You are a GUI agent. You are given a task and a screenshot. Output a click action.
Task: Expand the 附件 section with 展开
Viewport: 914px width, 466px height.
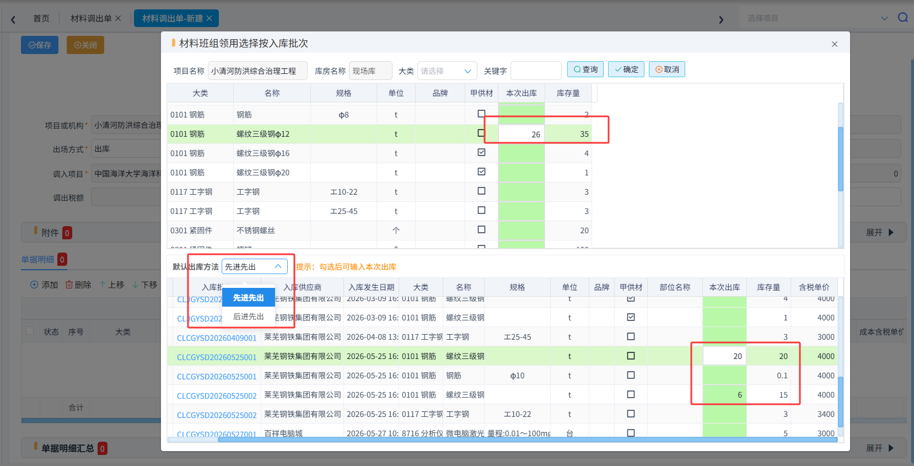(x=880, y=233)
